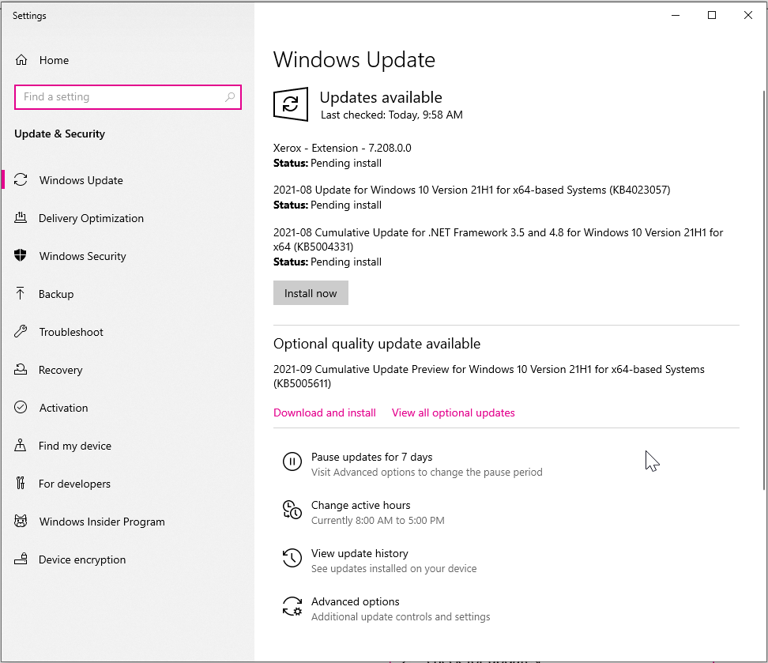The height and width of the screenshot is (663, 768).
Task: Click the KB5005611 Cumulative Update Preview text
Action: [x=489, y=376]
